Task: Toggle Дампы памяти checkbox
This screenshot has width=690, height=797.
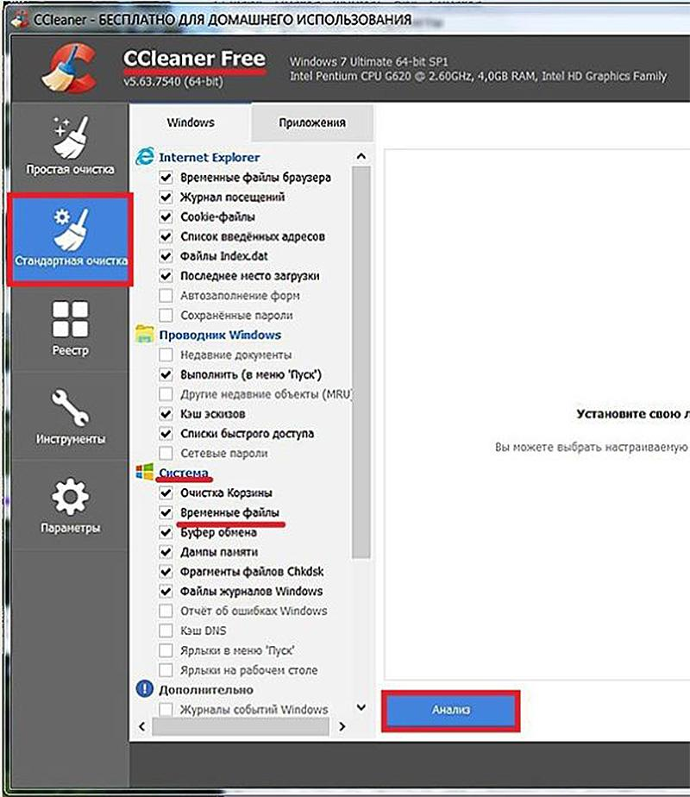Action: coord(166,551)
